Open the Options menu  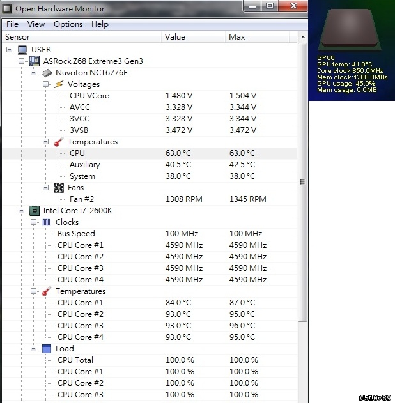[68, 24]
